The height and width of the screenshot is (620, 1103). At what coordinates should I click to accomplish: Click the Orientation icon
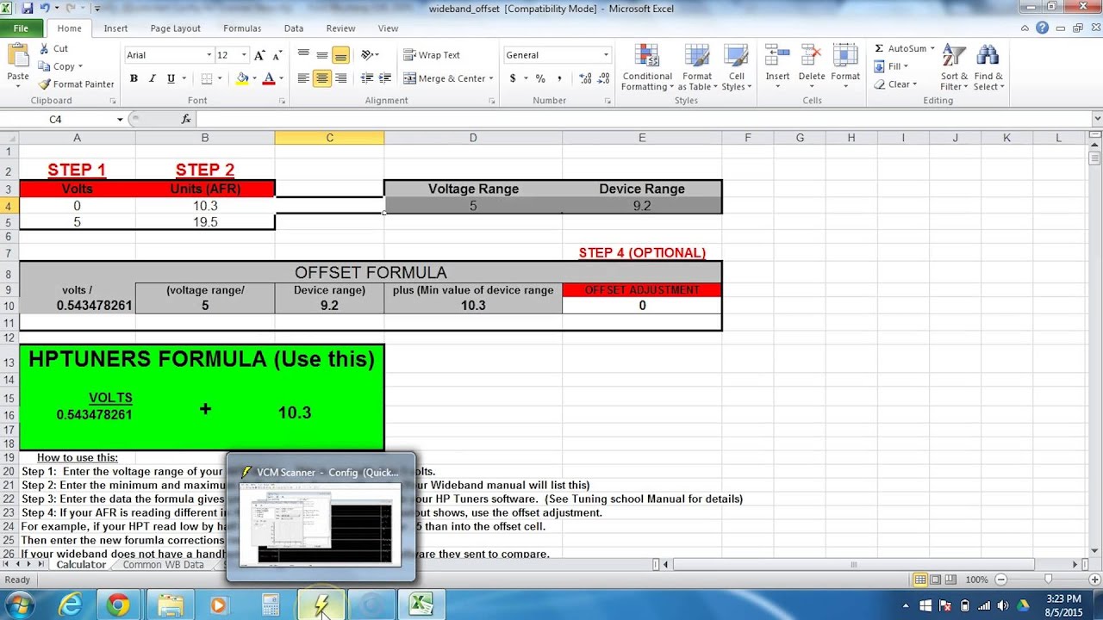[367, 55]
